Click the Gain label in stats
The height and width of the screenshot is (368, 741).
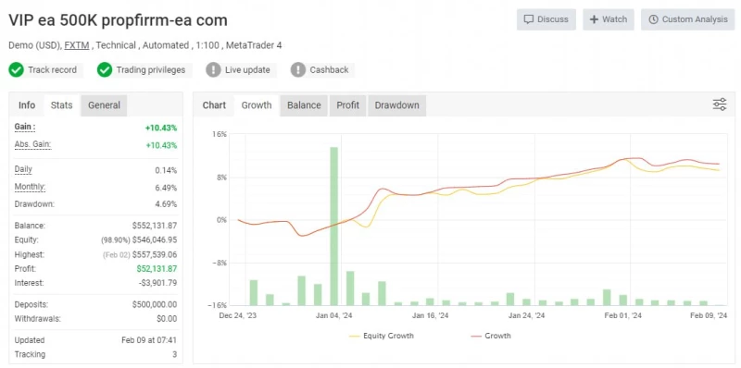25,127
